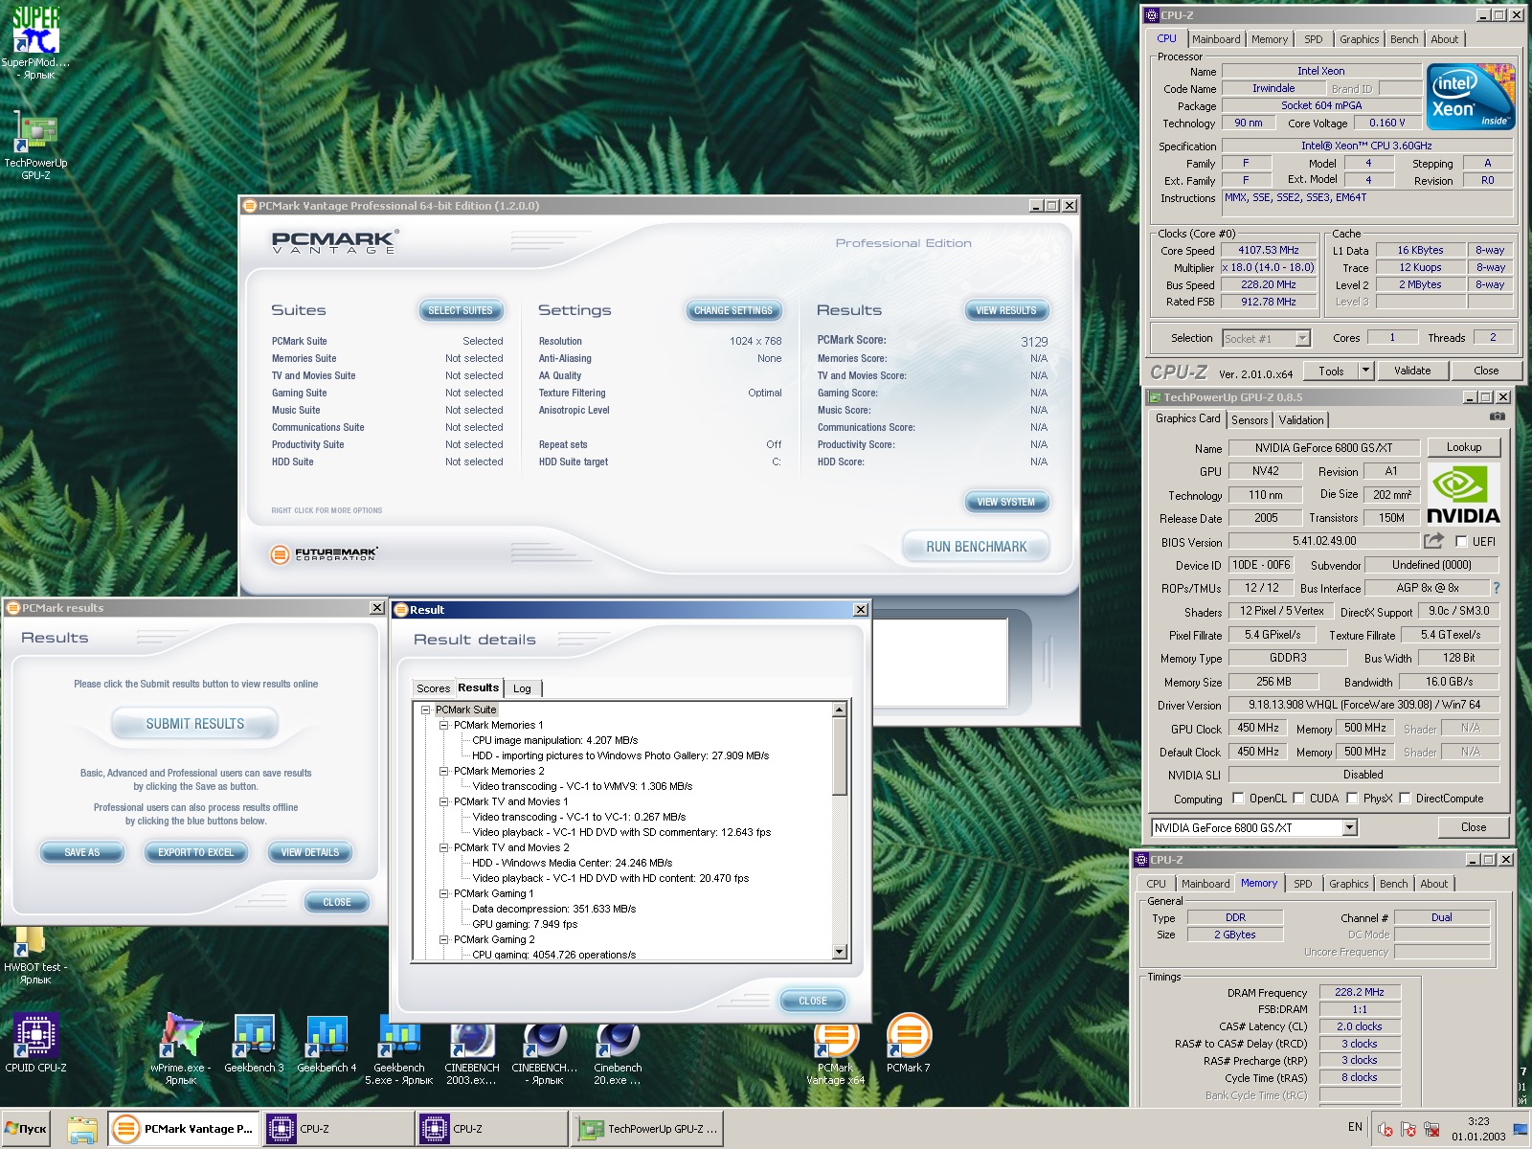Click the Result tree scrollbar up arrow
The image size is (1532, 1149).
point(840,710)
